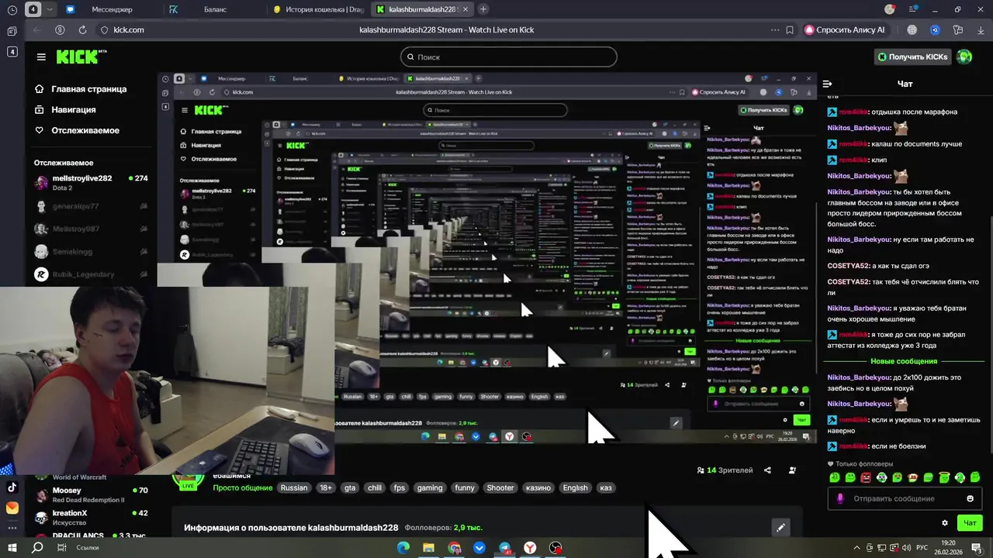Screen dimensions: 993x558
Task: Select the Просто общение category link
Action: point(242,487)
